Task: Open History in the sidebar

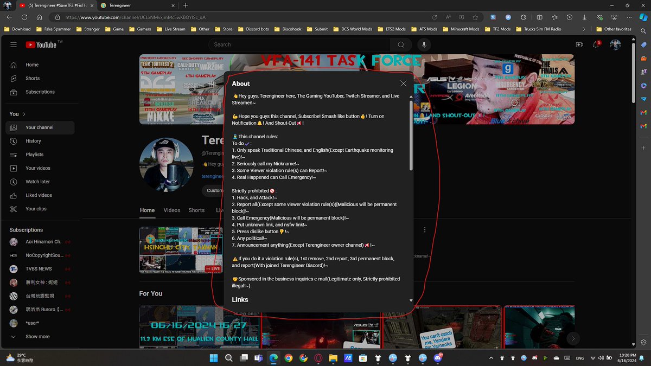Action: tap(40, 141)
